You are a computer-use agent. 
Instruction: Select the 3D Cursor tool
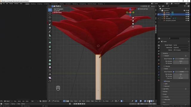click(x=50, y=13)
